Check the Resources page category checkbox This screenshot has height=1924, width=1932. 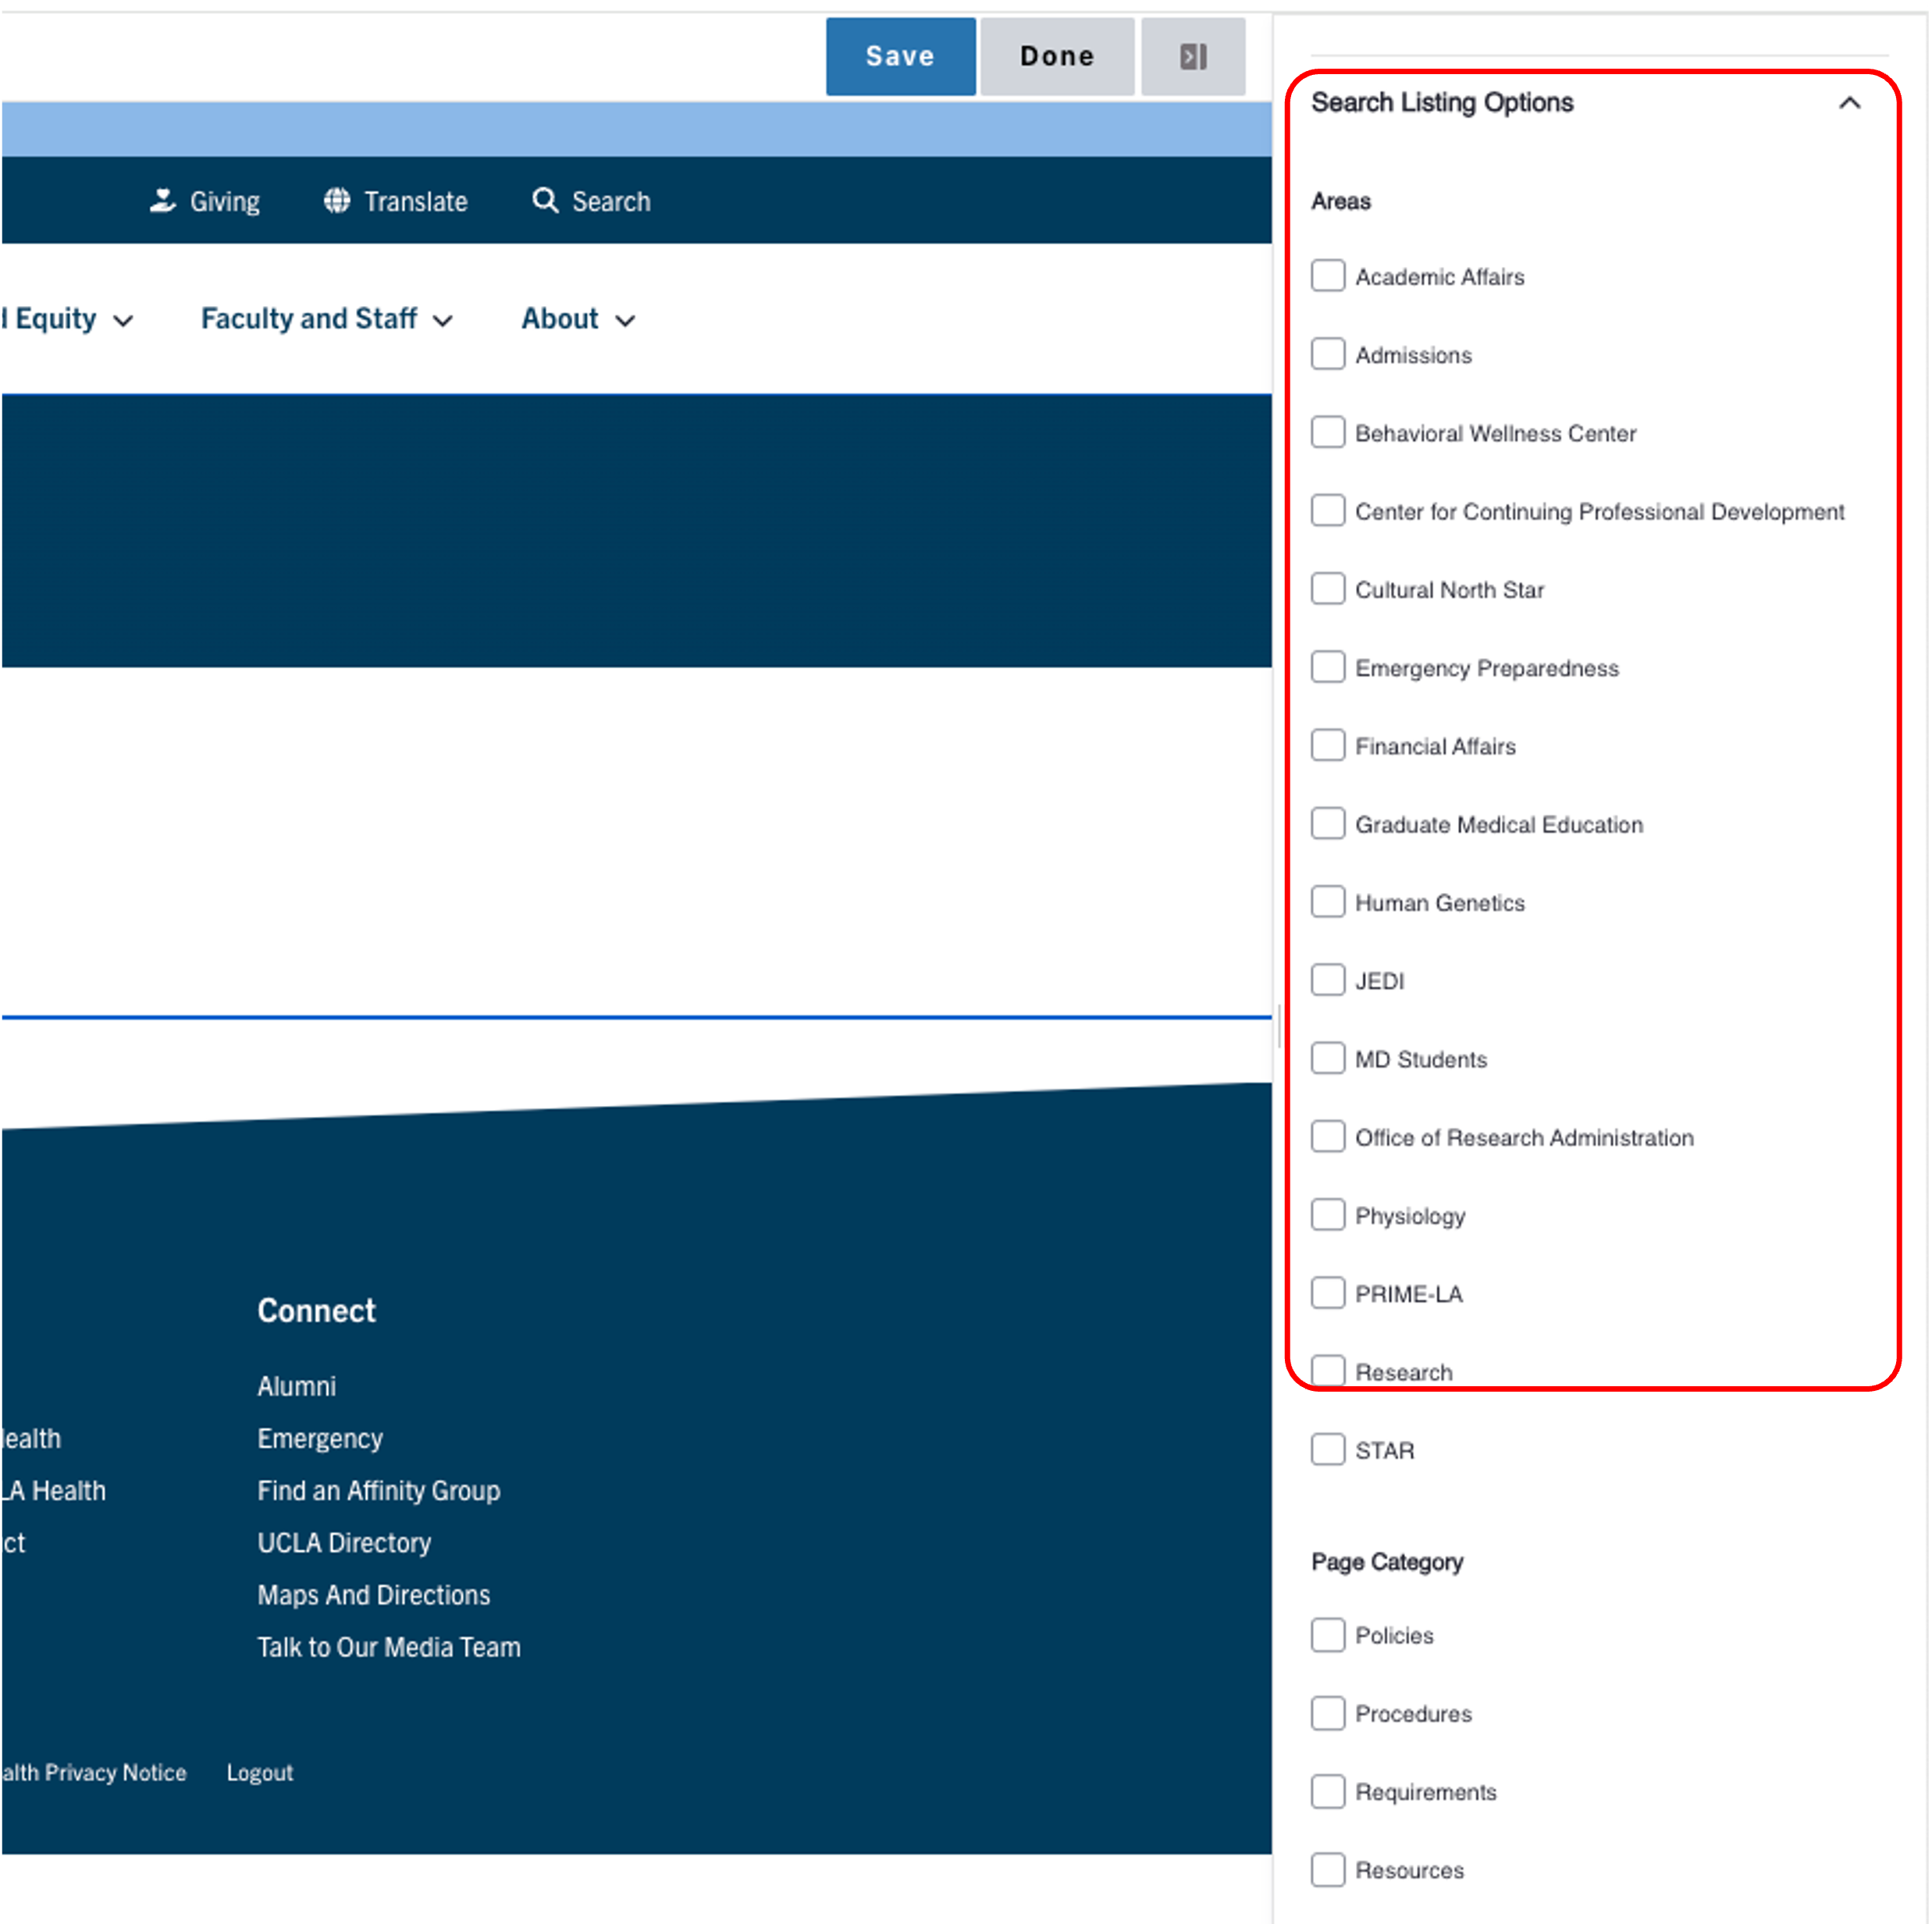1327,1870
